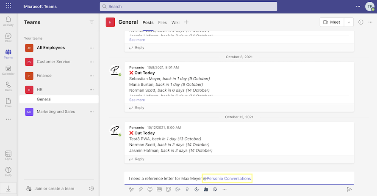Open More options for Marketing and Sales
377x196 pixels.
[91, 112]
